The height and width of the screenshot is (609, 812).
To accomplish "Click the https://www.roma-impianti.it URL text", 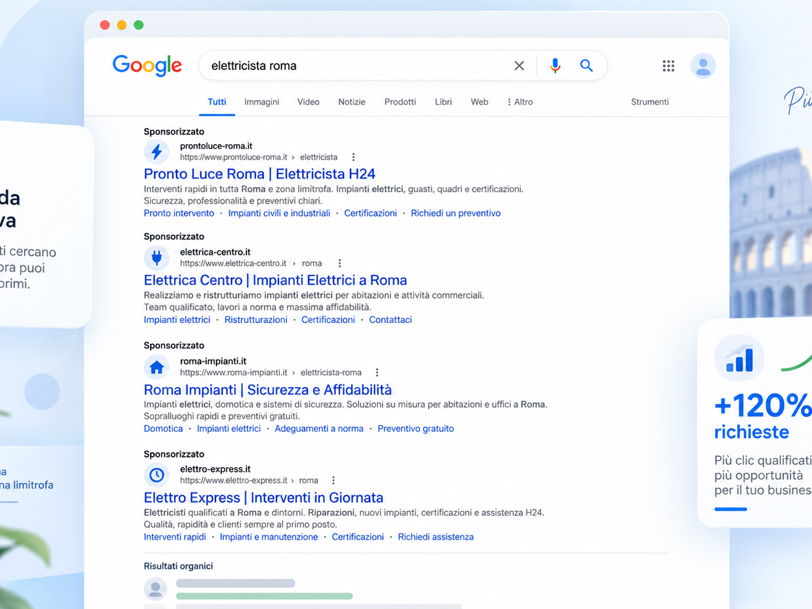I will pos(234,373).
